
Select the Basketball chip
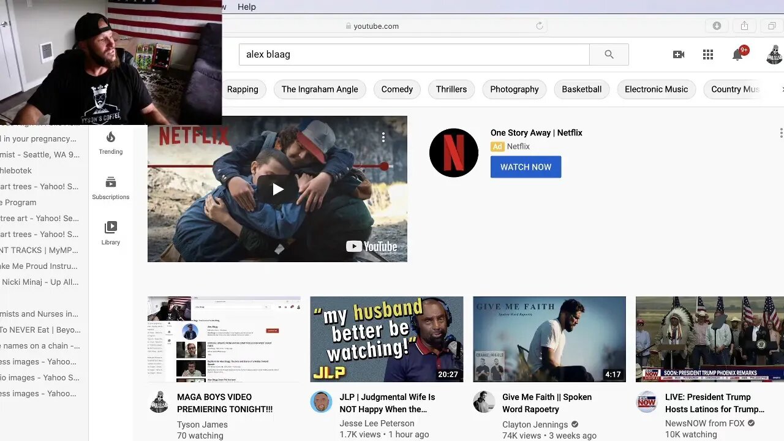coord(582,89)
